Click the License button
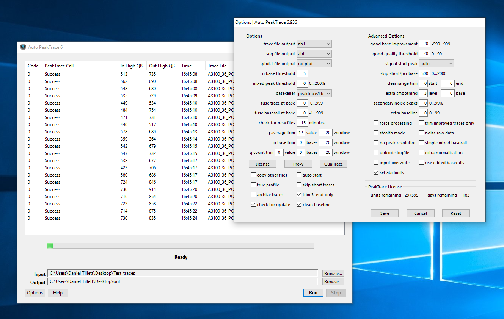 262,164
